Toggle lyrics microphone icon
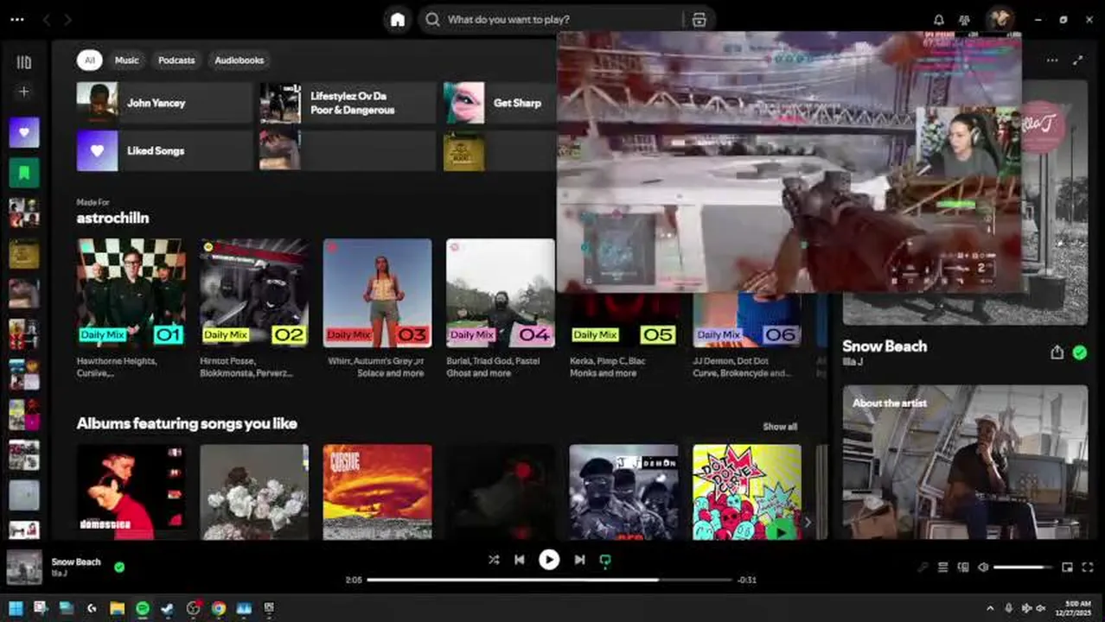 tap(923, 568)
